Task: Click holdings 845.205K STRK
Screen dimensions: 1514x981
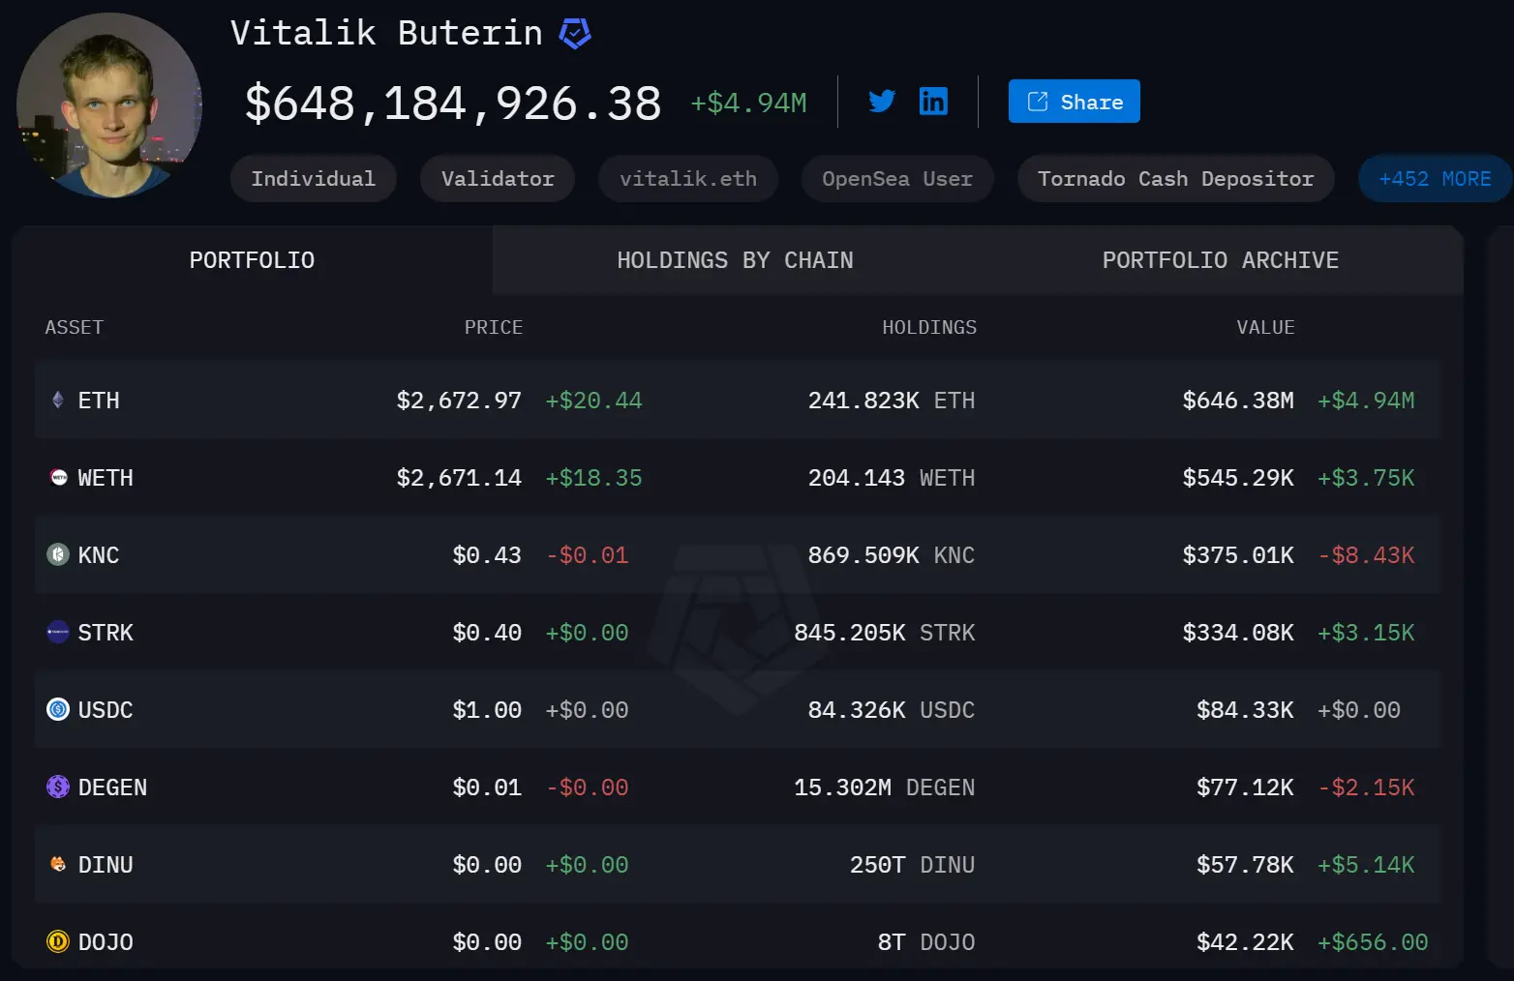Action: (x=885, y=633)
